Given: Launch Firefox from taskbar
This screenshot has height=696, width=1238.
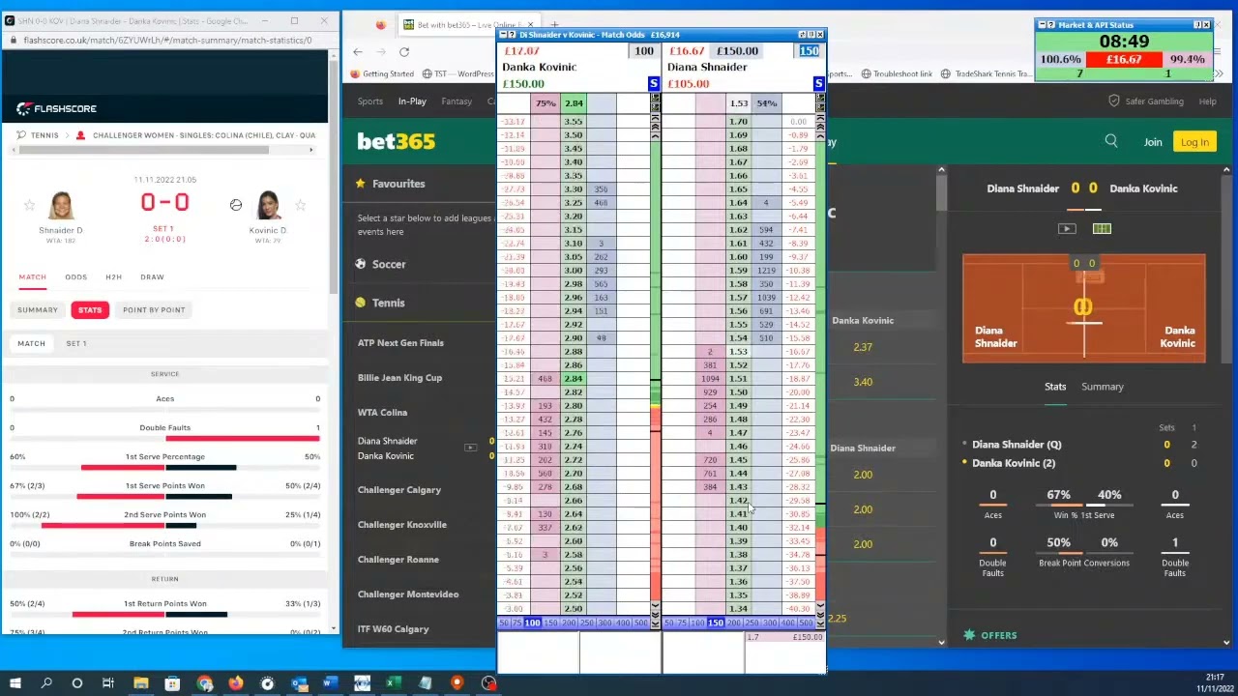Looking at the screenshot, I should 236,683.
